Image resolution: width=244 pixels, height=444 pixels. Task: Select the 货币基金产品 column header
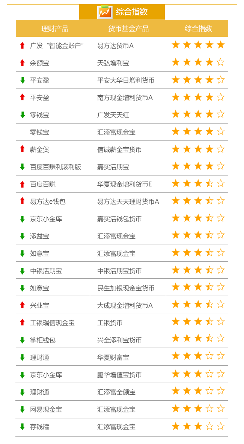coord(128,29)
